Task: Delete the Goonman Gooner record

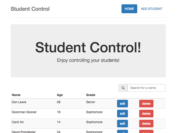Action: click(x=146, y=113)
